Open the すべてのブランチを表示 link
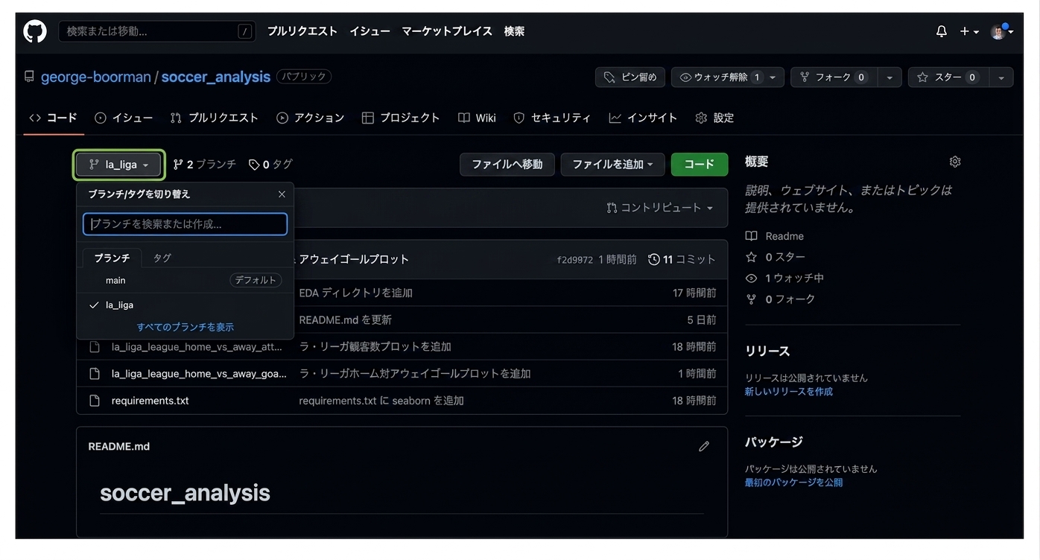The image size is (1040, 560). [x=186, y=327]
